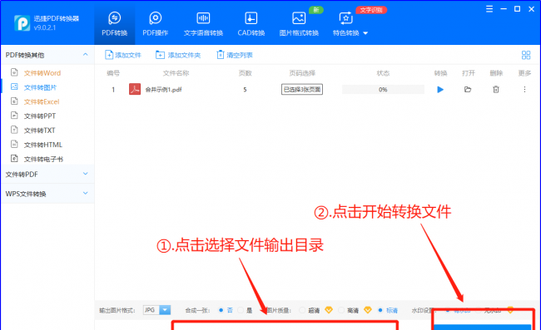This screenshot has height=330, width=541.
Task: Select 文件转PPT in sidebar
Action: click(x=40, y=116)
